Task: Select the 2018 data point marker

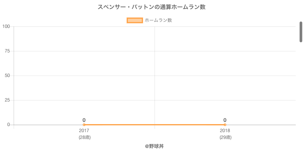Action: click(225, 125)
